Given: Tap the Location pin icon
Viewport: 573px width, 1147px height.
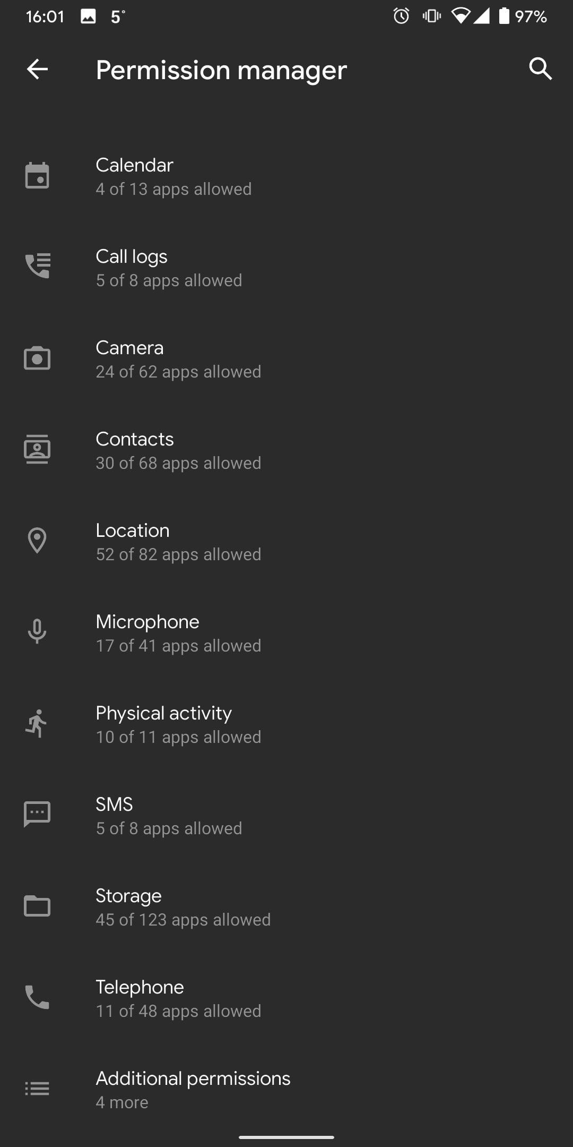Looking at the screenshot, I should click(37, 541).
